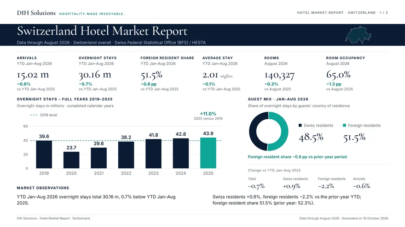
Task: Click the teal foreign residents donut segment
Action: coord(284,131)
